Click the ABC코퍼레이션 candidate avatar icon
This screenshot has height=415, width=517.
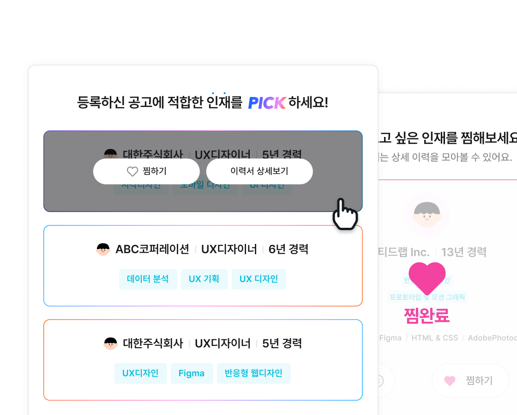point(103,249)
